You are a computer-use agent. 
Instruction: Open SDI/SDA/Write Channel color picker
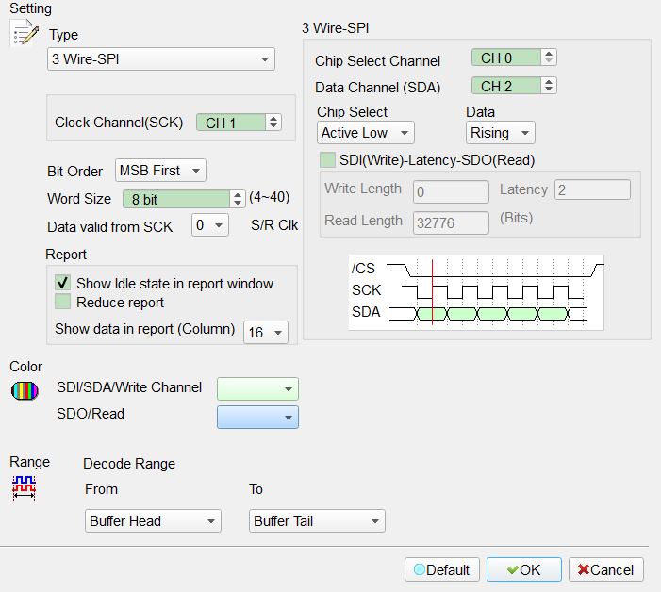tap(257, 389)
